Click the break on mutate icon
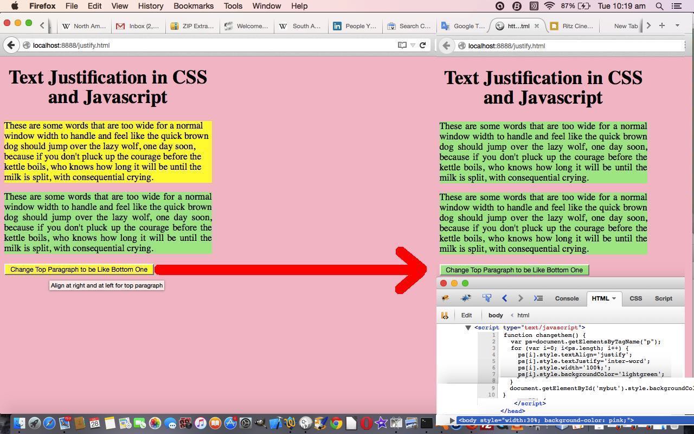This screenshot has width=694, height=434. click(445, 315)
